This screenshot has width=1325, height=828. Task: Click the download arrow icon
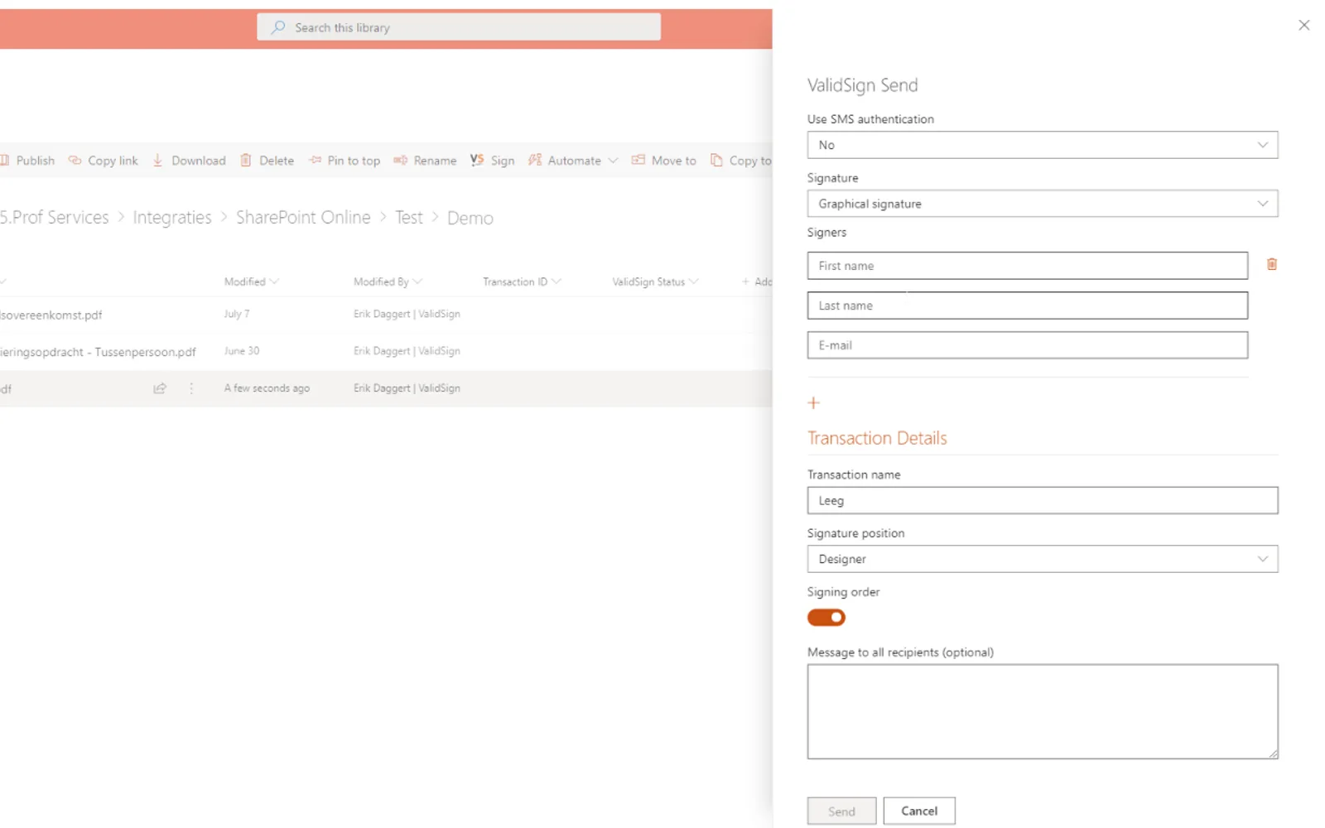coord(157,160)
